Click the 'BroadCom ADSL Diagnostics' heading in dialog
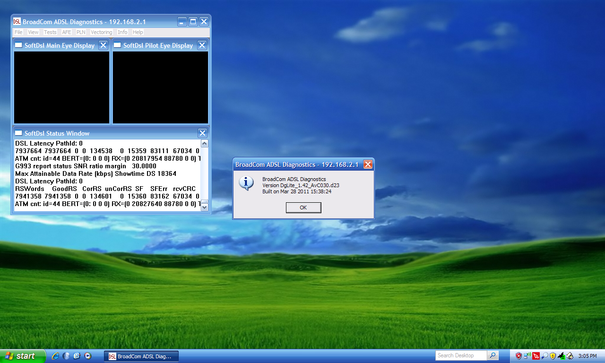The image size is (605, 363). [294, 179]
